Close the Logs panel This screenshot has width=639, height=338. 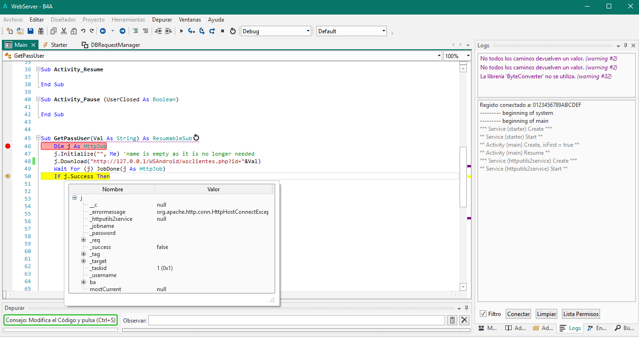[x=633, y=45]
